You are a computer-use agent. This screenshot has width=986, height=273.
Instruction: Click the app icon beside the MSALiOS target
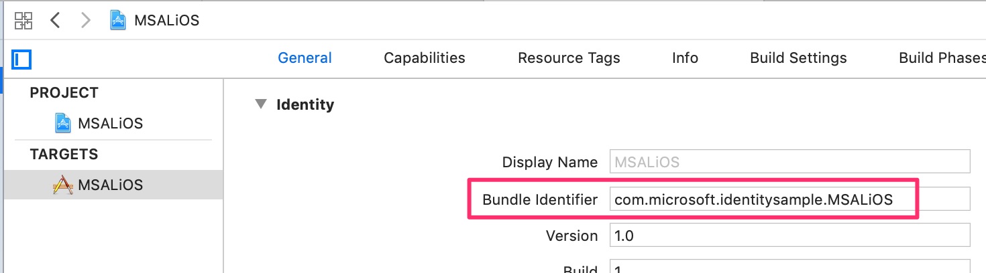point(62,185)
